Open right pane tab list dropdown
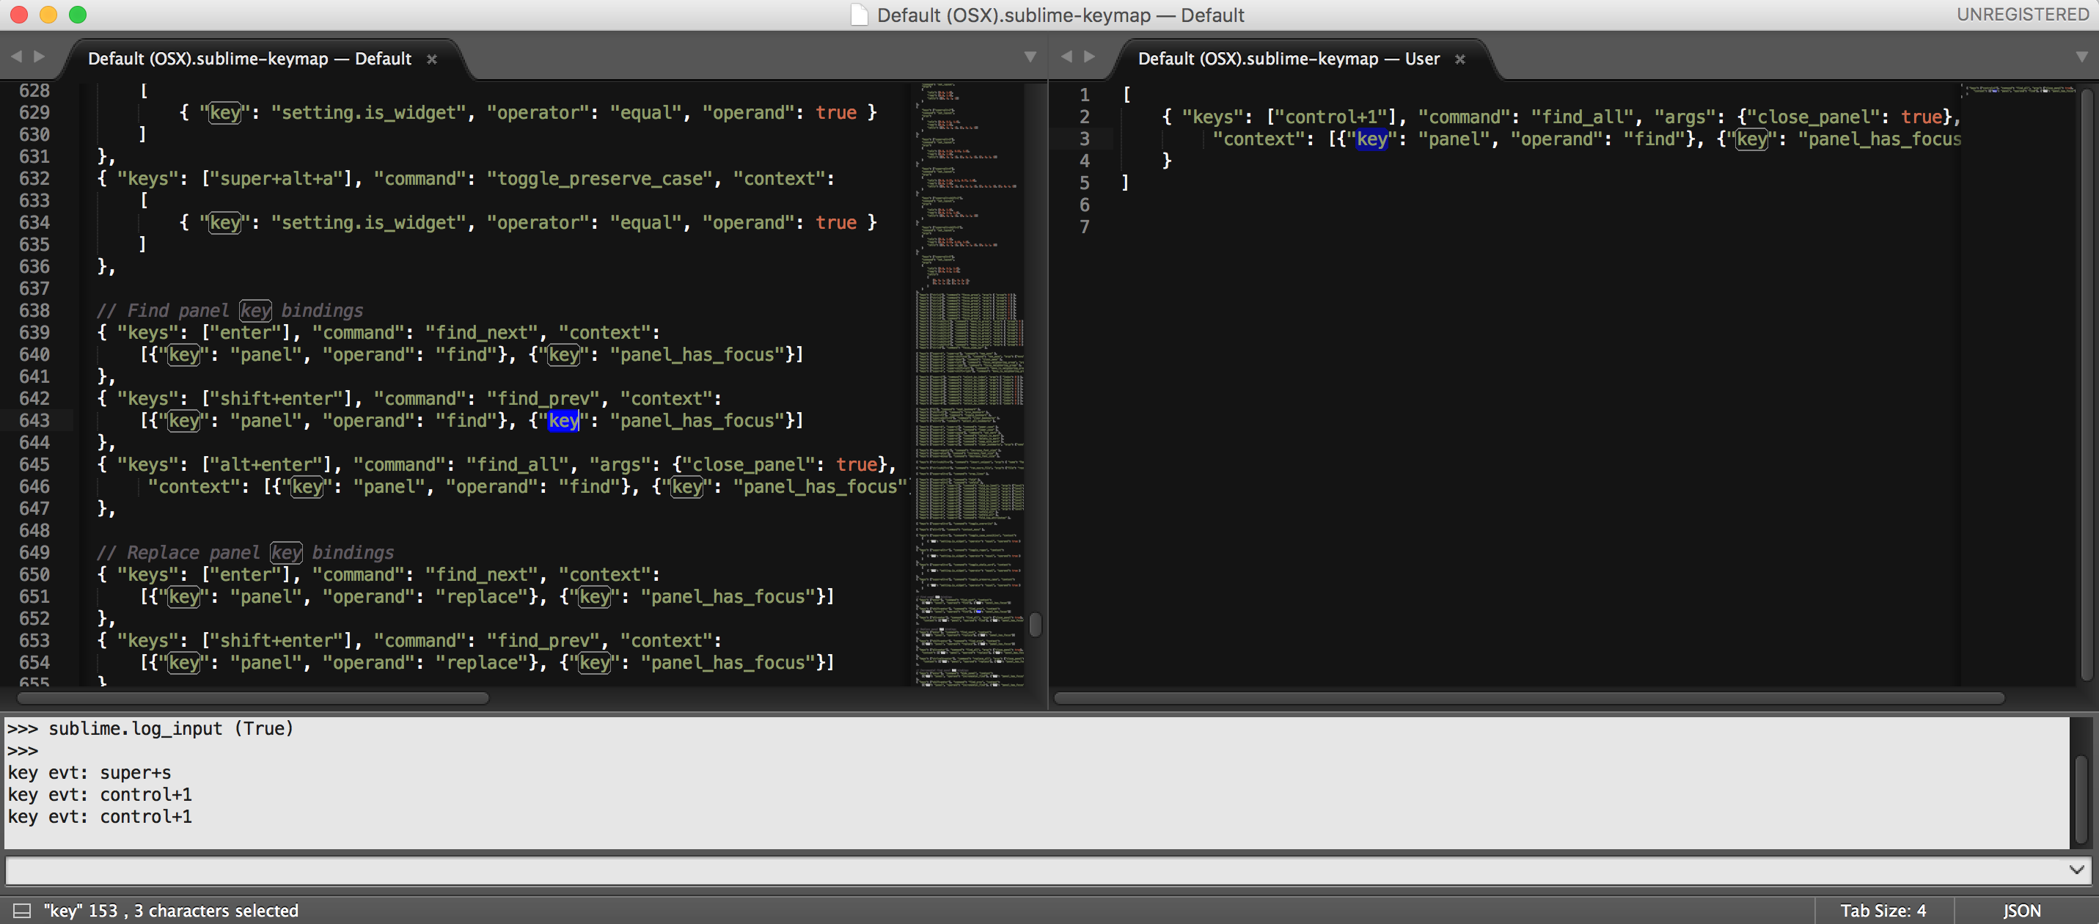The width and height of the screenshot is (2099, 924). [x=2081, y=57]
